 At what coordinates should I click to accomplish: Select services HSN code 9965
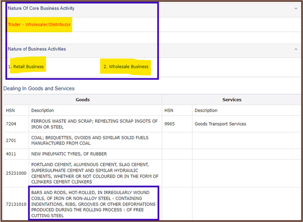tap(170, 124)
